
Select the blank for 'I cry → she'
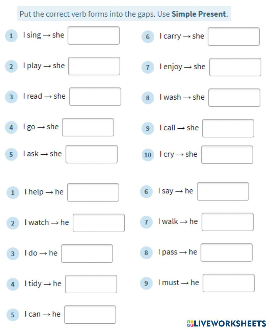click(x=227, y=155)
